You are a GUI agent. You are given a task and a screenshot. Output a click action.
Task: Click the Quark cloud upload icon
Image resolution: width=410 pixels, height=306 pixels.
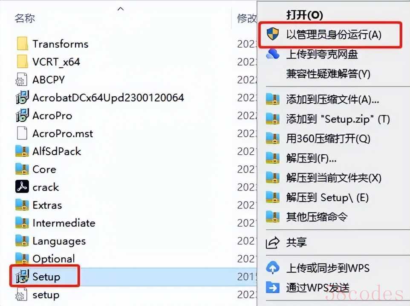click(272, 54)
